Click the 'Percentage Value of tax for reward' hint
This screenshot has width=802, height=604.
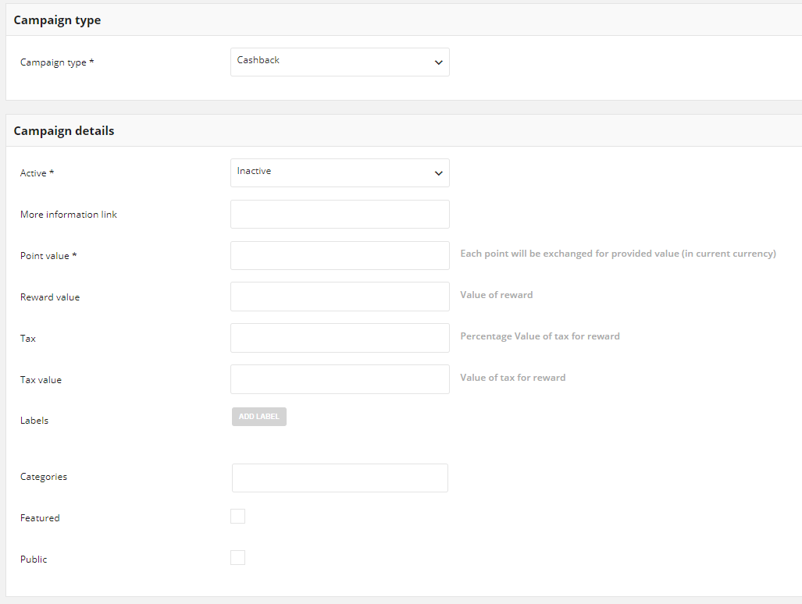pos(540,336)
